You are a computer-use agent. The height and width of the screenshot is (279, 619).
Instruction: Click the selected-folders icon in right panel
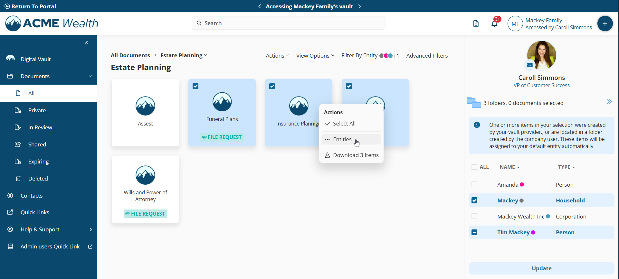point(473,103)
